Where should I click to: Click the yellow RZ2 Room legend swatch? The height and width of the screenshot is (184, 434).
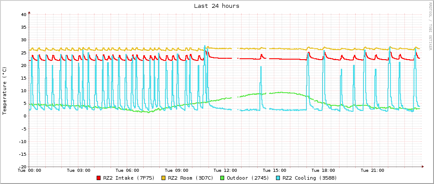point(164,178)
